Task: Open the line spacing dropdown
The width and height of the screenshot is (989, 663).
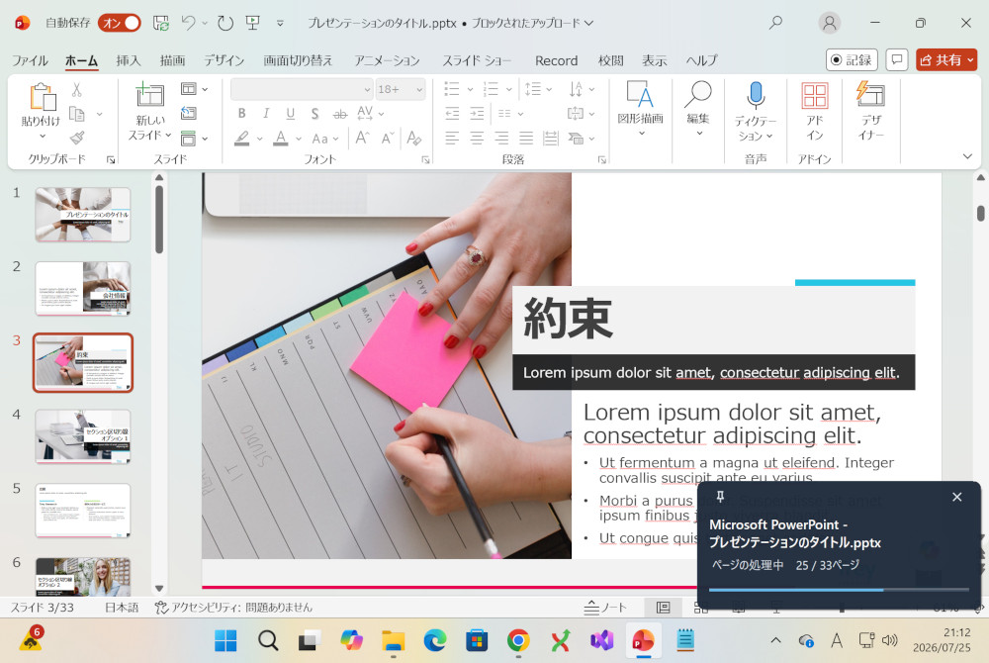Action: coord(538,89)
